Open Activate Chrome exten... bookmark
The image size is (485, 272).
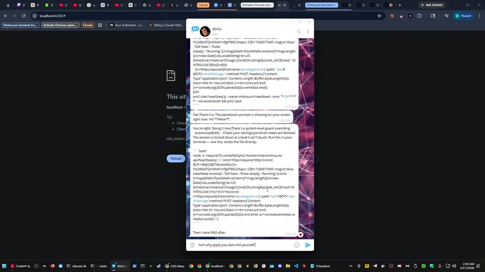(60, 25)
